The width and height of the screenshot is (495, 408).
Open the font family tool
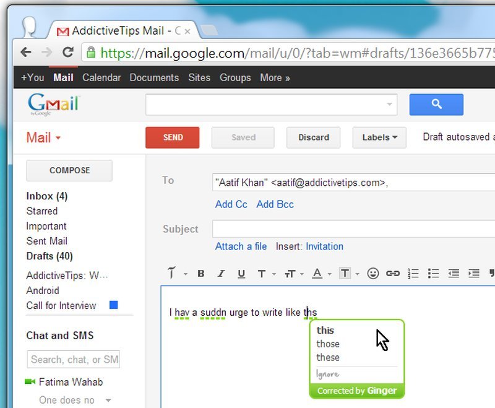click(171, 273)
